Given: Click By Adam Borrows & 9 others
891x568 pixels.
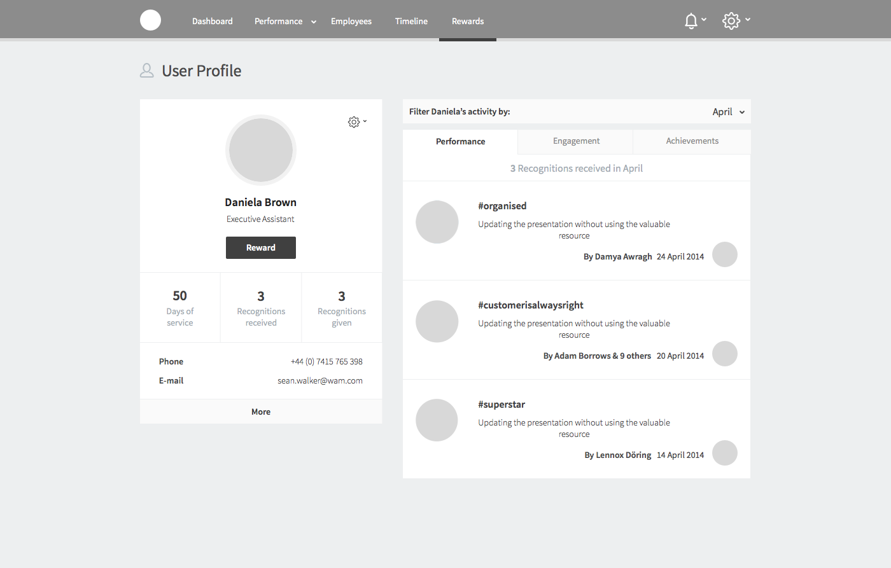Looking at the screenshot, I should pyautogui.click(x=597, y=356).
